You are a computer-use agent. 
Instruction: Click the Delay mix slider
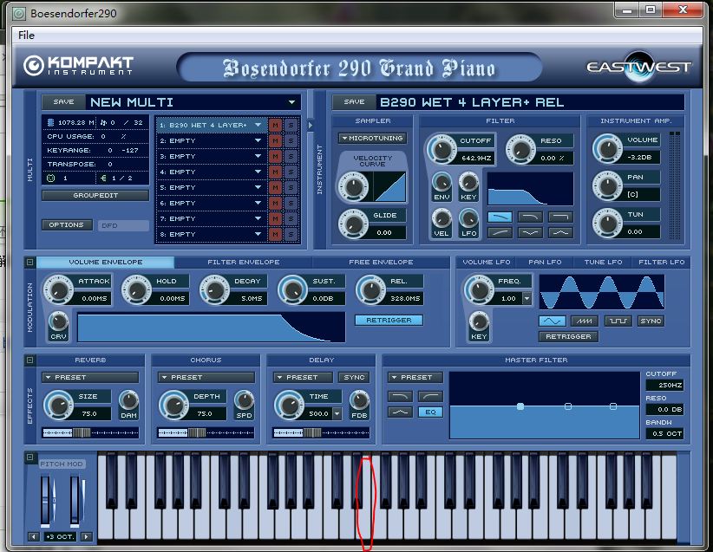(322, 433)
